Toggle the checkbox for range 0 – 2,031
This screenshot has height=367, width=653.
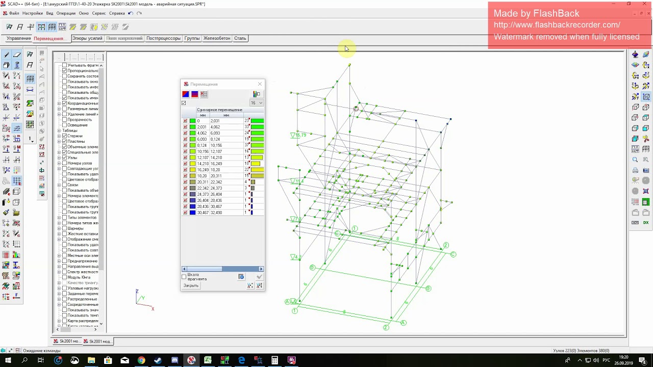coord(185,121)
